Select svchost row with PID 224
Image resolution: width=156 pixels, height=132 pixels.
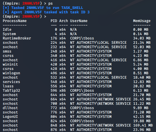[77, 43]
